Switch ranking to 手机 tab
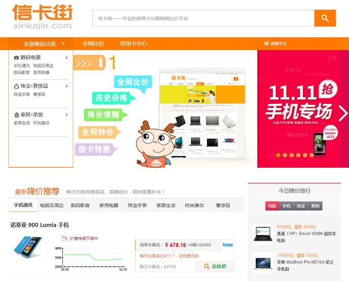 click(287, 206)
